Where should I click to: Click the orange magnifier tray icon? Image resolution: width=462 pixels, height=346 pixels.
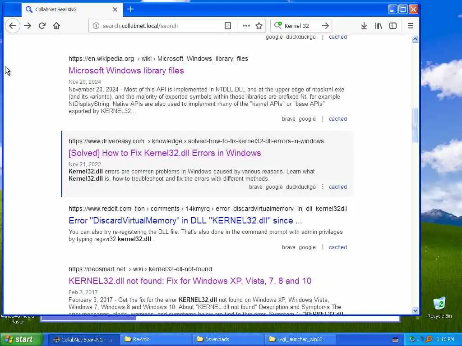coord(429,339)
